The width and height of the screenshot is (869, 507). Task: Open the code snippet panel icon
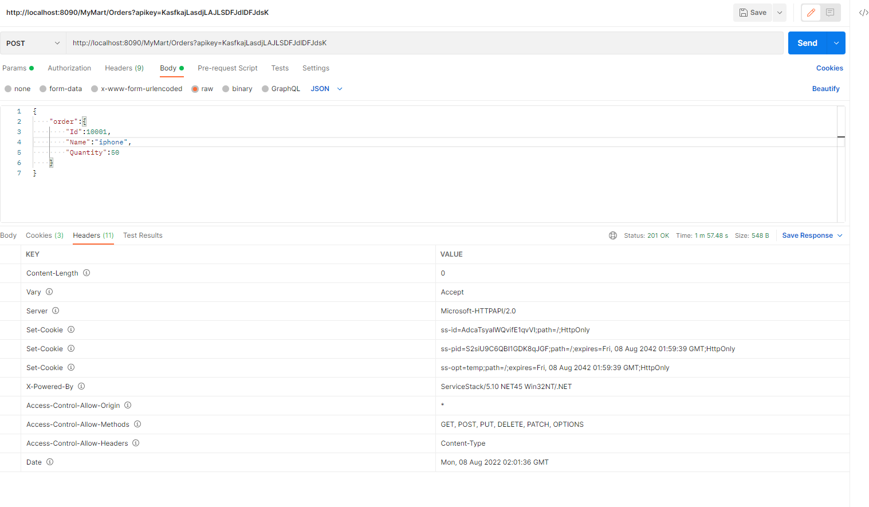click(863, 13)
